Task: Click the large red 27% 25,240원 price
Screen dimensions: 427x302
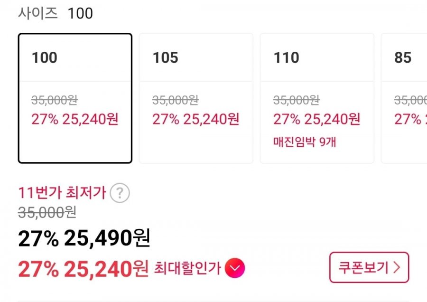Action: [83, 269]
